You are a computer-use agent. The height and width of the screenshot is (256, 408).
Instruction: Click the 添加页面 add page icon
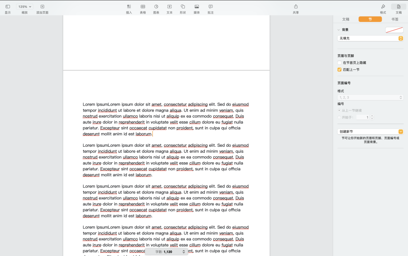(42, 6)
